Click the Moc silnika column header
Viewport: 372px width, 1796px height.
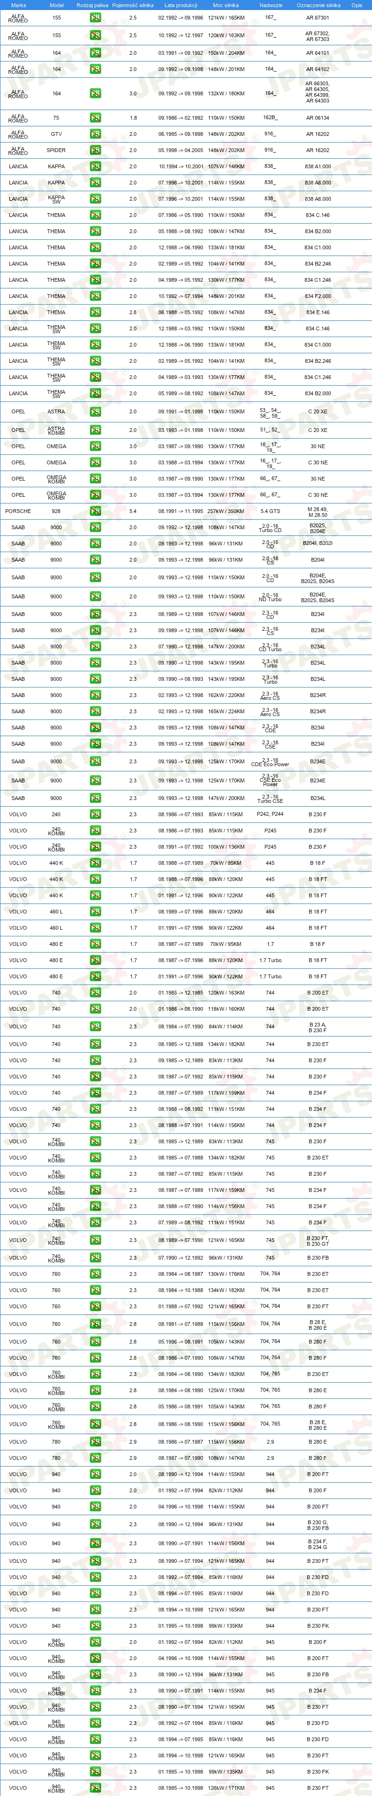click(x=226, y=5)
